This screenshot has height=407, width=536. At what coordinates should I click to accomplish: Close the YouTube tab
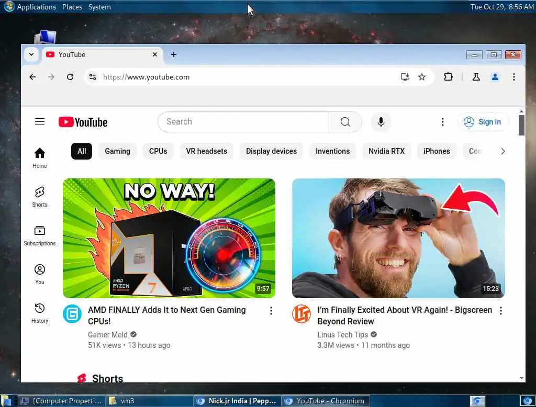click(x=155, y=54)
